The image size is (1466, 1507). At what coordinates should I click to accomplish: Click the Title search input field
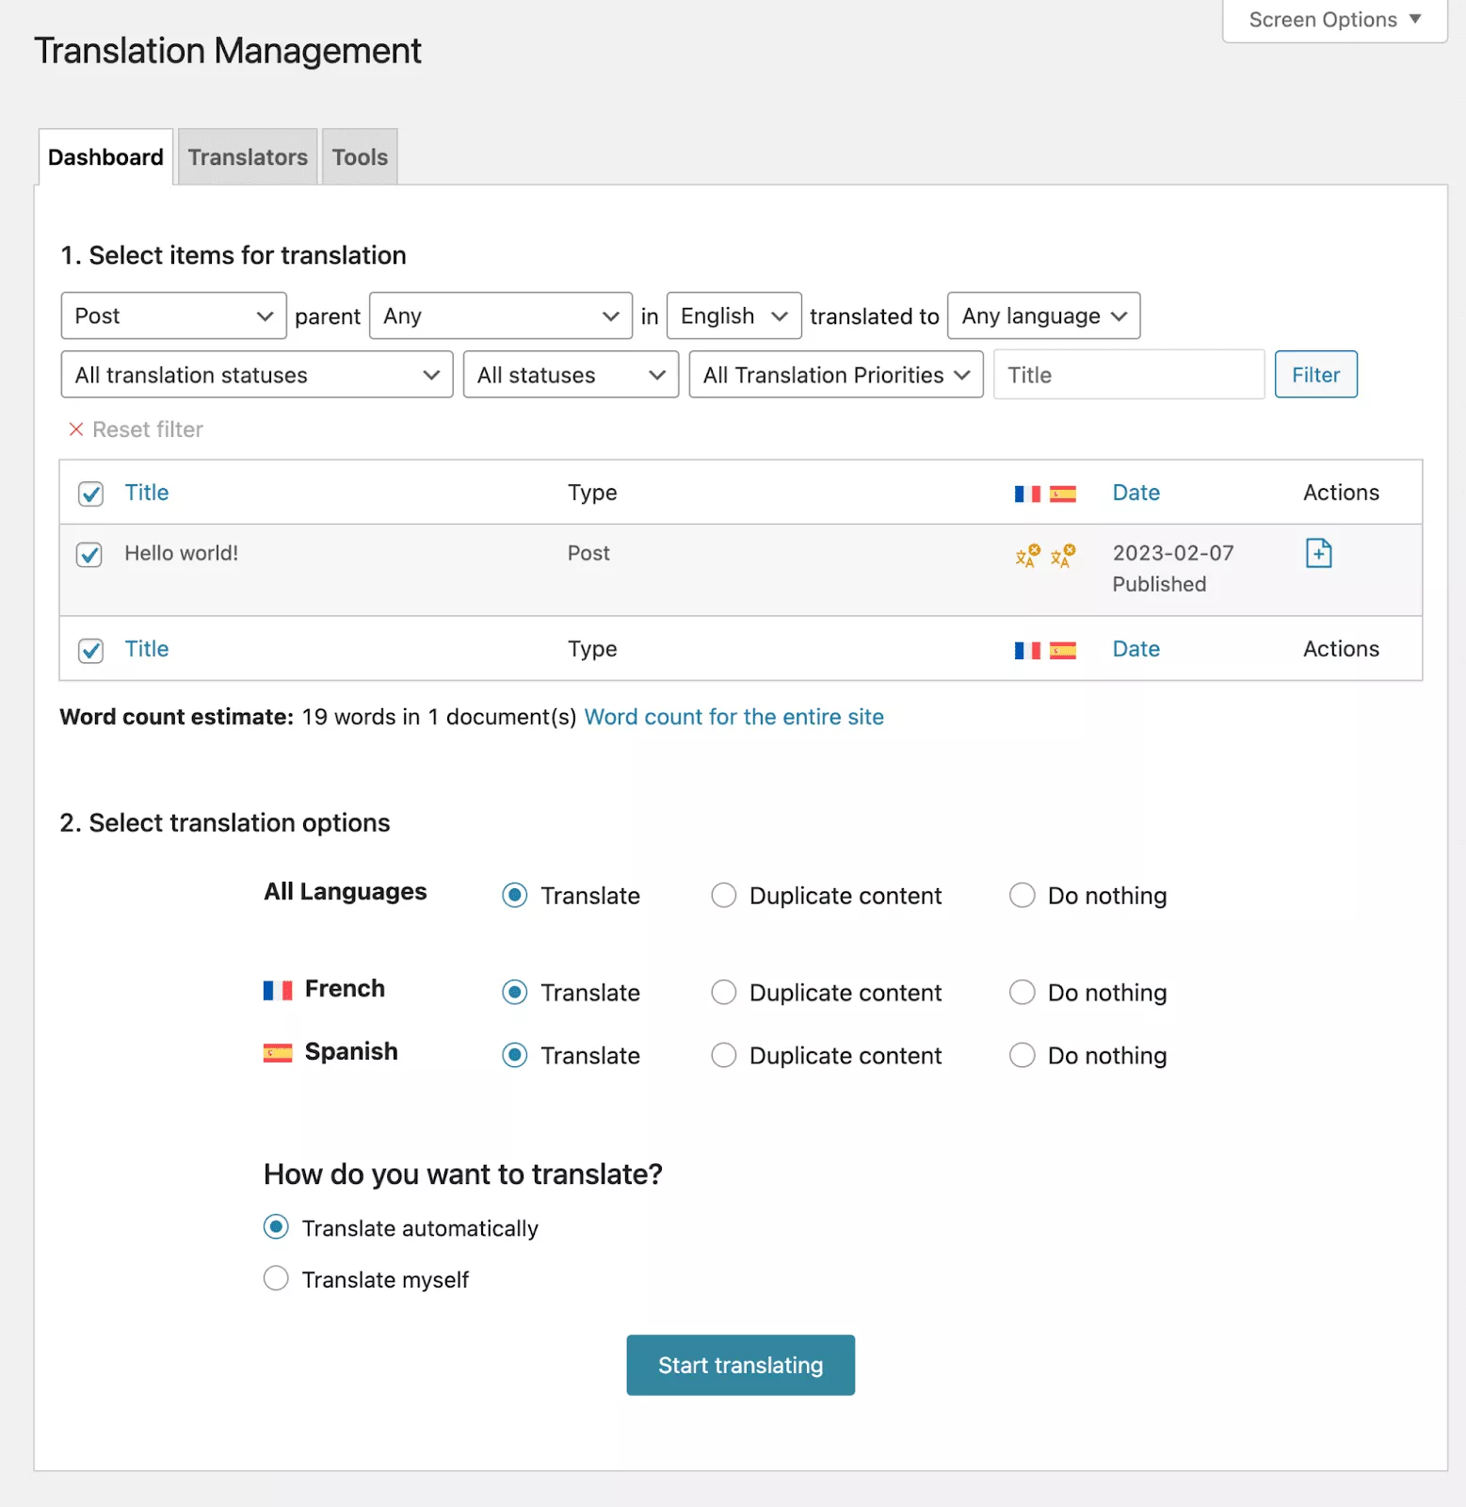pos(1128,375)
